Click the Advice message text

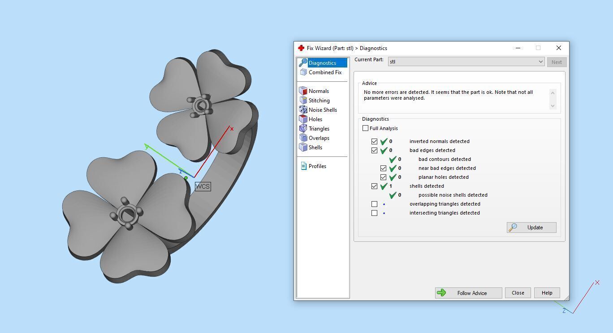[448, 95]
